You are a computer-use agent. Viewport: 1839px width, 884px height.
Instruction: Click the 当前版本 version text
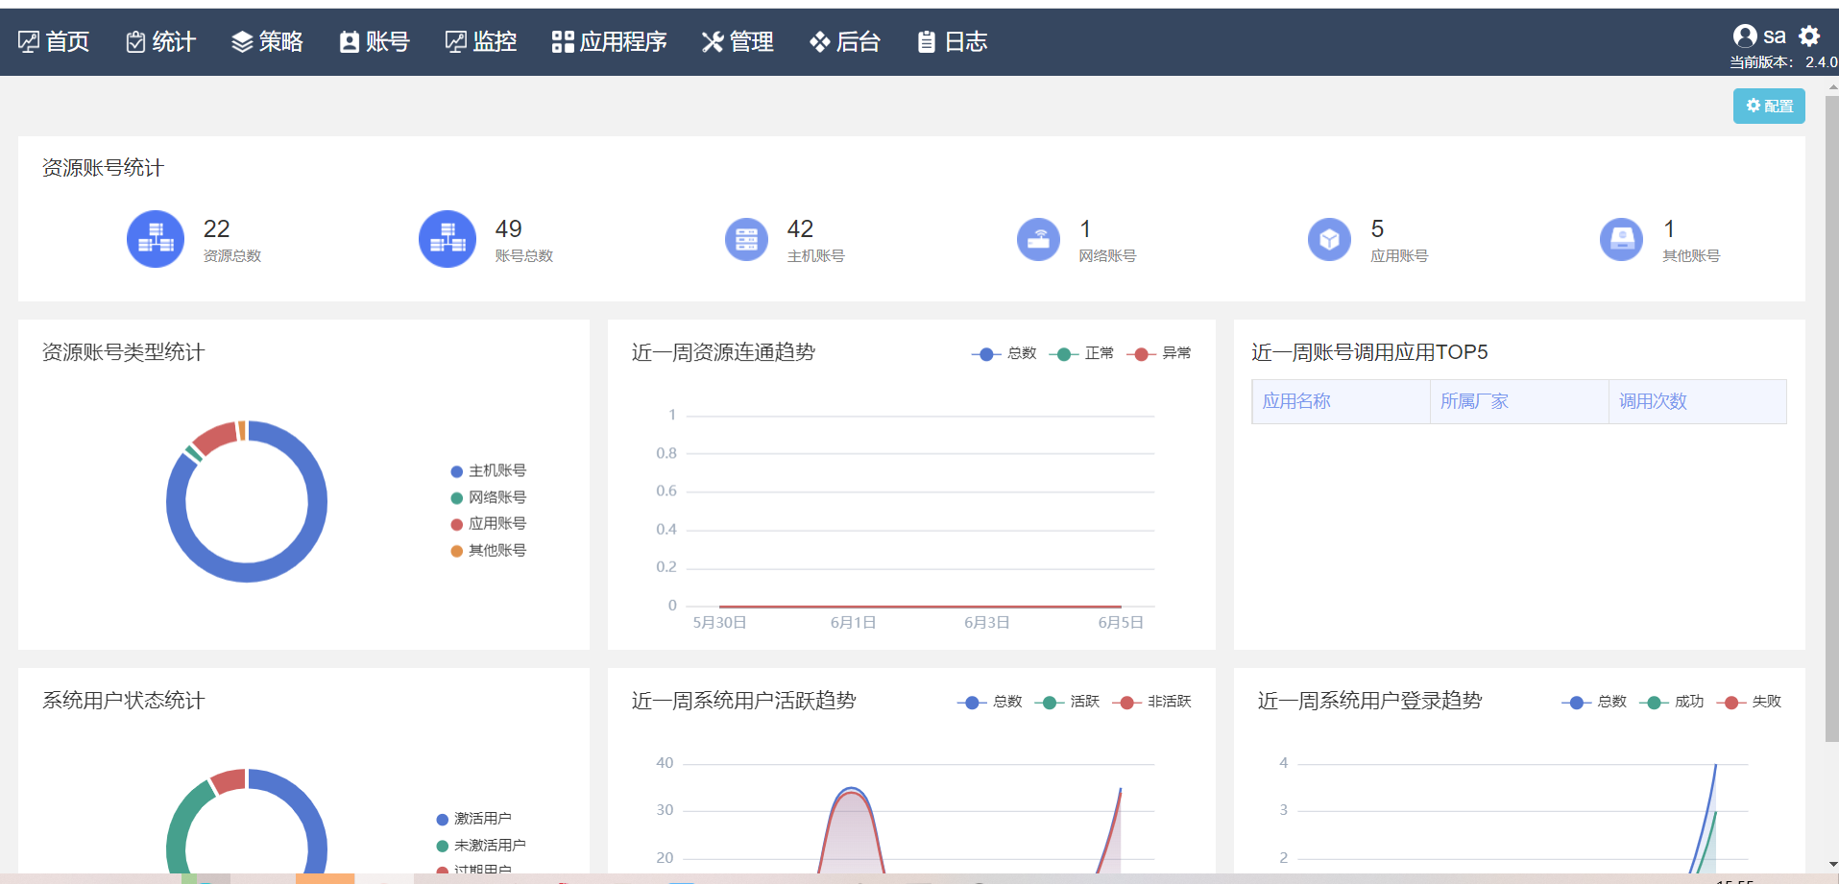(x=1783, y=62)
